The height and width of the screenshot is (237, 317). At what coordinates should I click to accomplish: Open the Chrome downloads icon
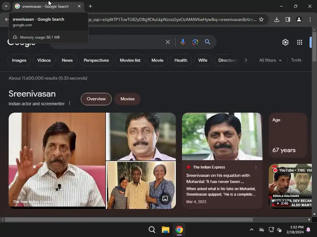point(277,19)
